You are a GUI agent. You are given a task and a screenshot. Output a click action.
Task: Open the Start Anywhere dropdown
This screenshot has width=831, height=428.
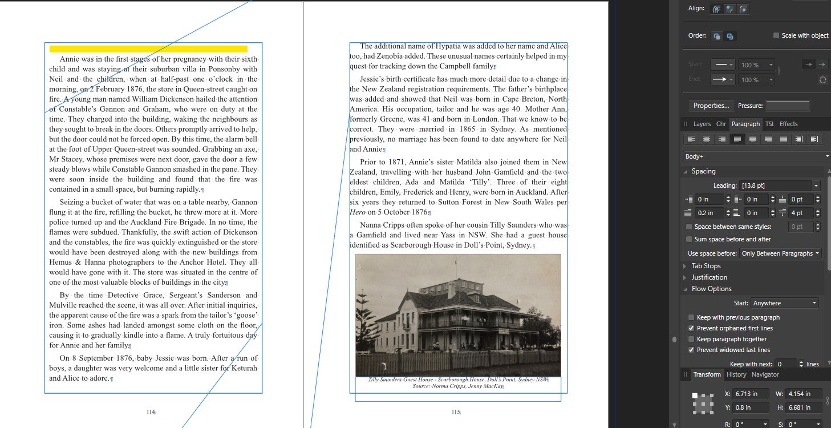coord(785,303)
